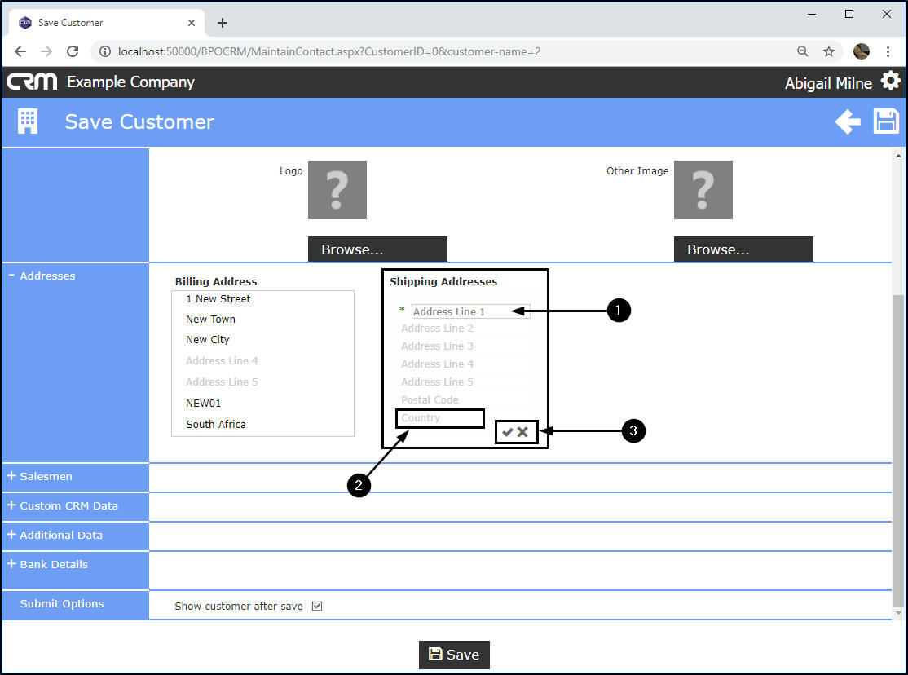Click the Logo placeholder image
This screenshot has height=675, width=908.
click(337, 190)
